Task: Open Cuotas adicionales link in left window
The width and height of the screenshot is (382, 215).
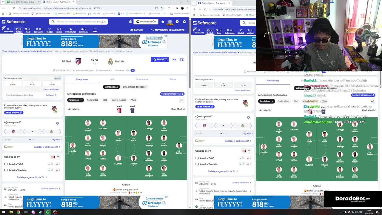Action: (51, 89)
